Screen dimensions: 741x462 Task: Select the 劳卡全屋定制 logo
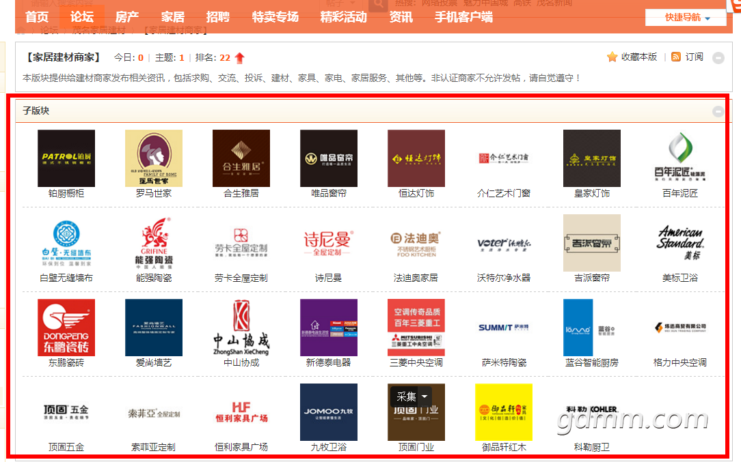(241, 243)
